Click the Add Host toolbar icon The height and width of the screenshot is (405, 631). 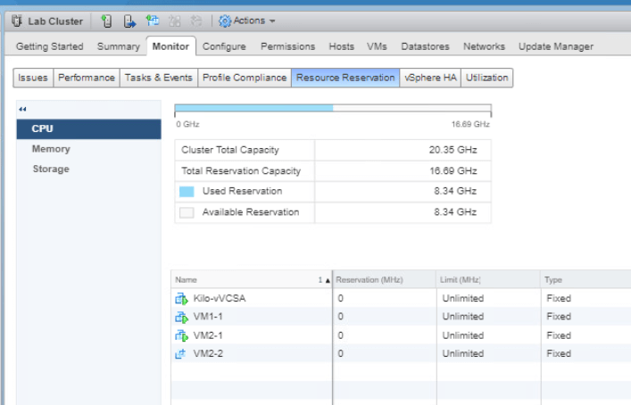[x=106, y=21]
